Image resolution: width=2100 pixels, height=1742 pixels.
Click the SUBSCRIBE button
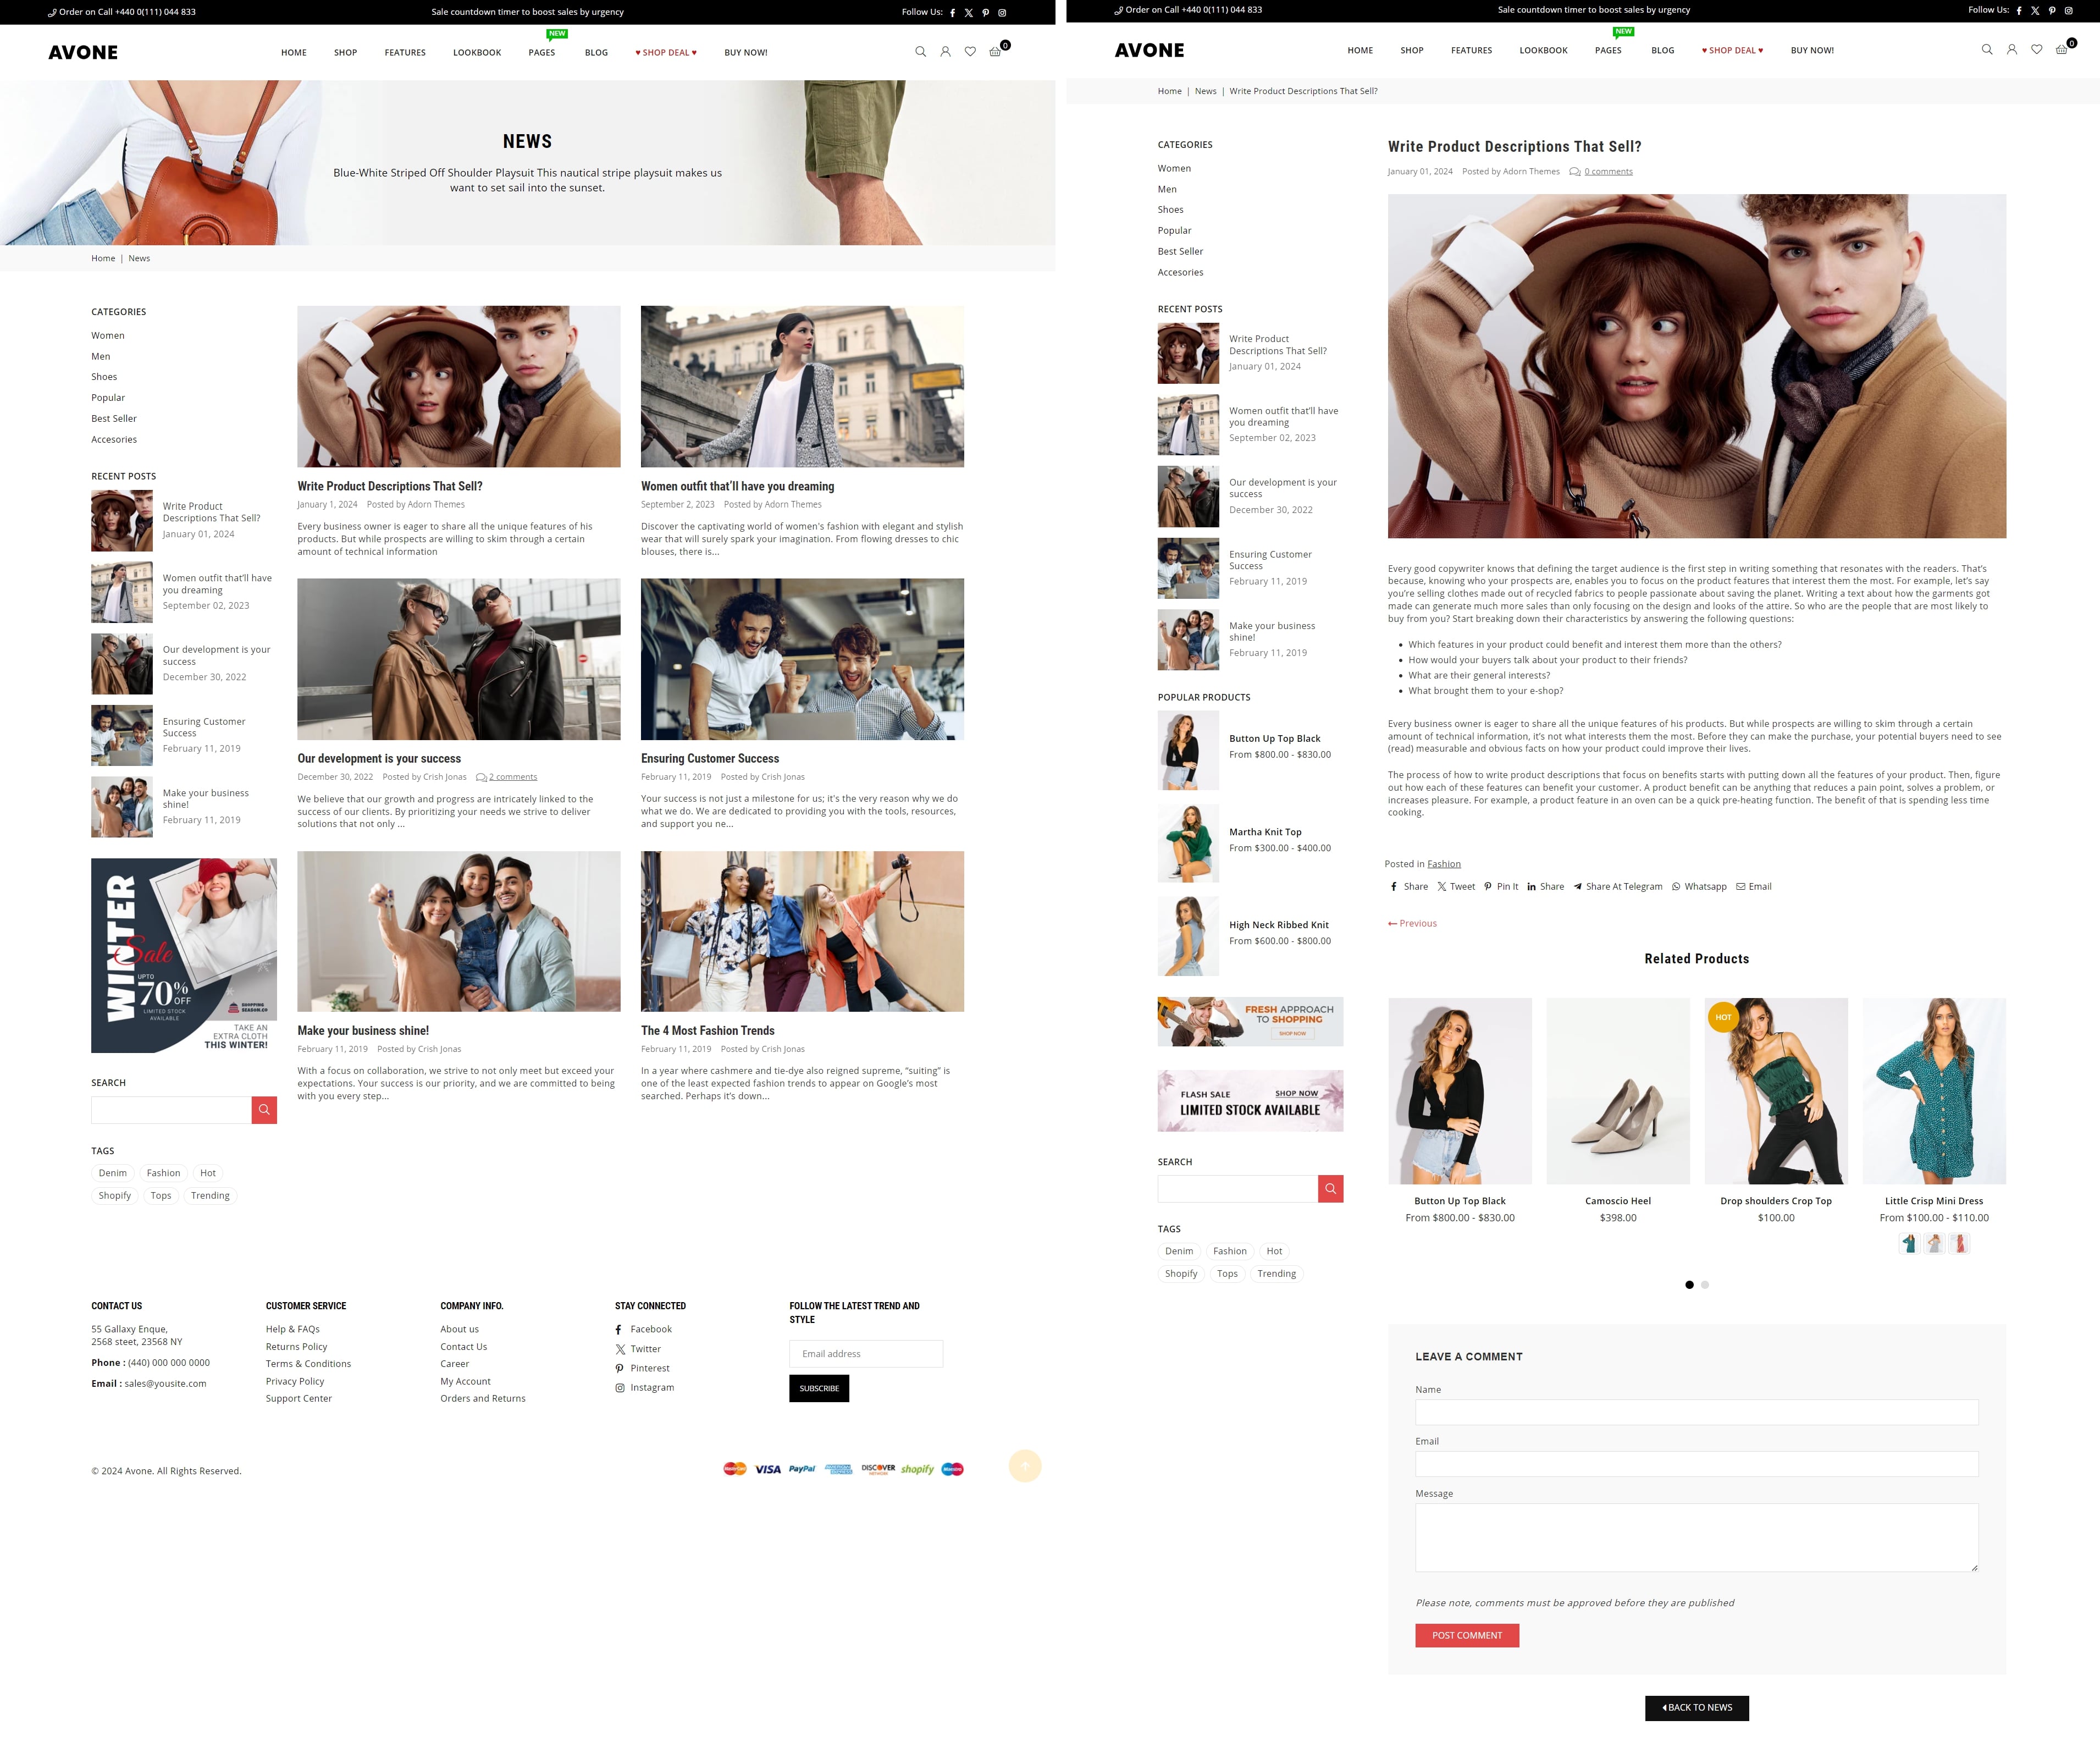[819, 1388]
